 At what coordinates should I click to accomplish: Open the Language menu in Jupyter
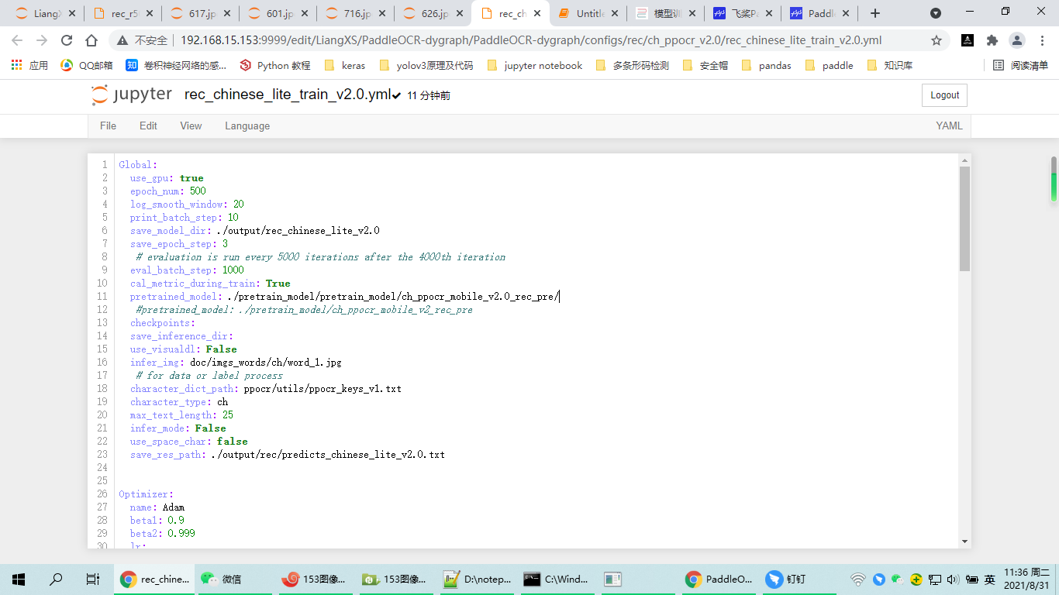click(247, 126)
